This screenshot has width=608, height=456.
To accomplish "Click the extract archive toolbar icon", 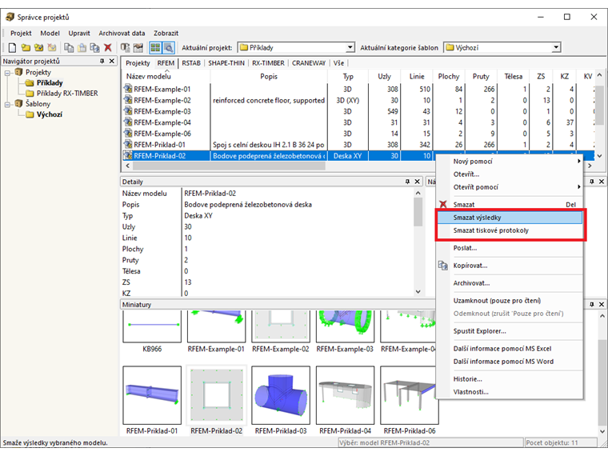I will 138,48.
